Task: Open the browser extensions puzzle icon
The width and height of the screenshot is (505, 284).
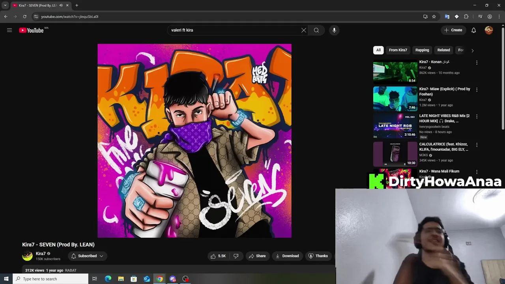Action: (466, 17)
